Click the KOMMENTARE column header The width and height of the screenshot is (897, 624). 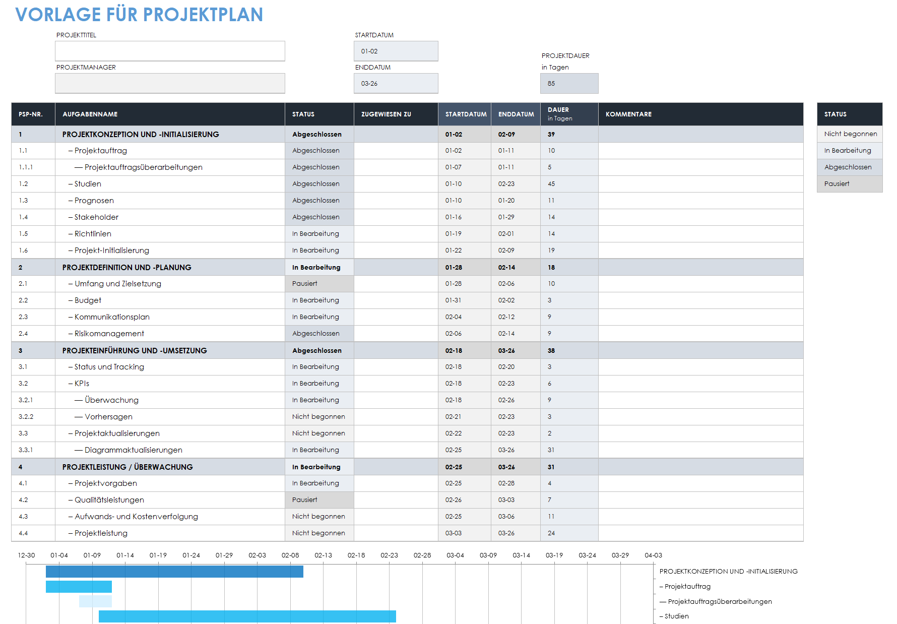click(x=701, y=114)
